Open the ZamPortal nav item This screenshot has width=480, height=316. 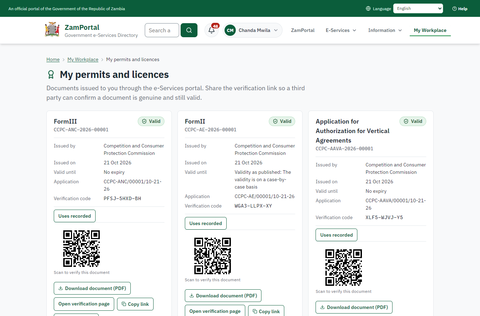tap(303, 30)
